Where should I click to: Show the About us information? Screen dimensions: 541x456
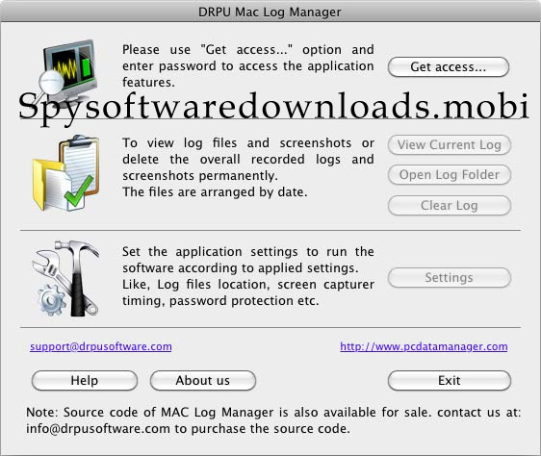(x=203, y=381)
